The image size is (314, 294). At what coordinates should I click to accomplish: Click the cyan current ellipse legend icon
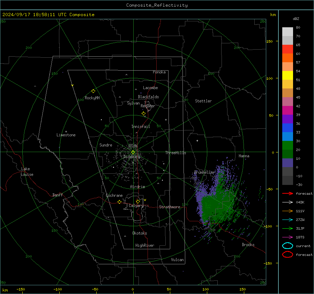(287, 246)
